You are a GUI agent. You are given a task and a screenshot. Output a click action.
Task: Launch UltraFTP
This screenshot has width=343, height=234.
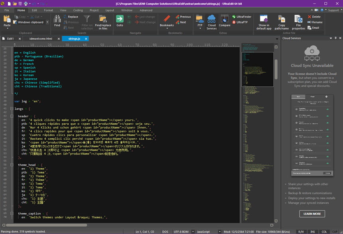tap(240, 22)
